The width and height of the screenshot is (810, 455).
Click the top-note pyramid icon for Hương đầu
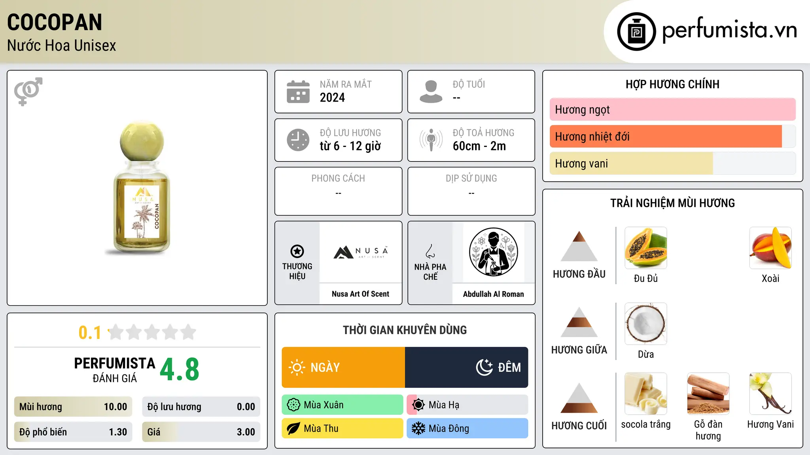[579, 246]
